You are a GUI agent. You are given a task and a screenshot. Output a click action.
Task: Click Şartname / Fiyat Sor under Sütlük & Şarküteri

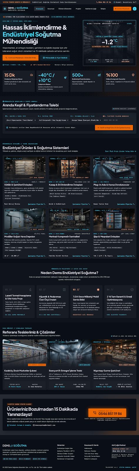pos(37,204)
